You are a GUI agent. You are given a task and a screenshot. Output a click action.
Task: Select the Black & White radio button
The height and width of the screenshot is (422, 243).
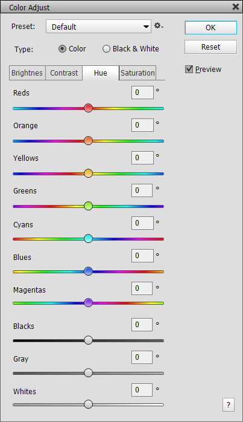point(106,49)
